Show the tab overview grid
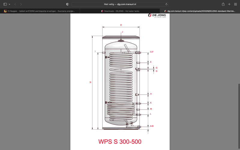The height and width of the screenshot is (150, 240). coord(235,4)
